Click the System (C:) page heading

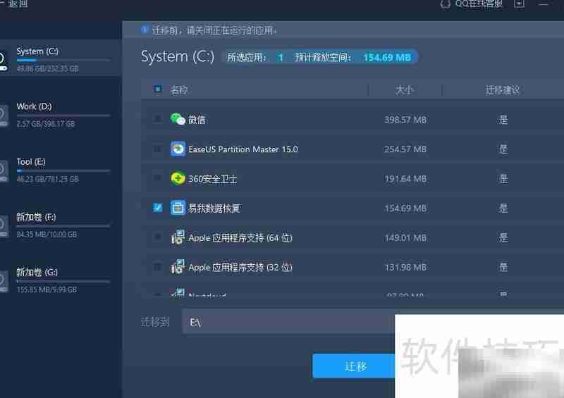(x=178, y=56)
